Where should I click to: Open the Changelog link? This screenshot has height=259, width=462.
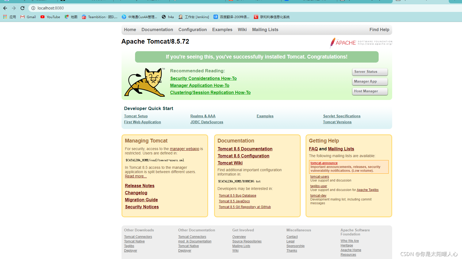[x=136, y=193]
